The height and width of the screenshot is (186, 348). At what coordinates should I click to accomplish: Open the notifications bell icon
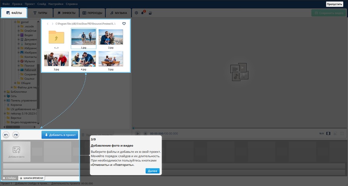click(x=143, y=13)
